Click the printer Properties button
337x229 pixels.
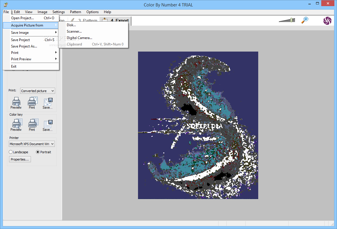20,159
